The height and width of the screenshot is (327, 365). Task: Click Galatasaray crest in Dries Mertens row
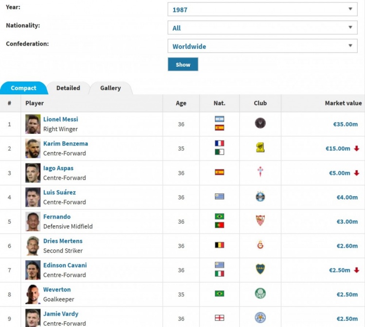coord(260,245)
